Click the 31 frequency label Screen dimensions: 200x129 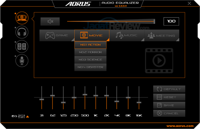(42, 115)
